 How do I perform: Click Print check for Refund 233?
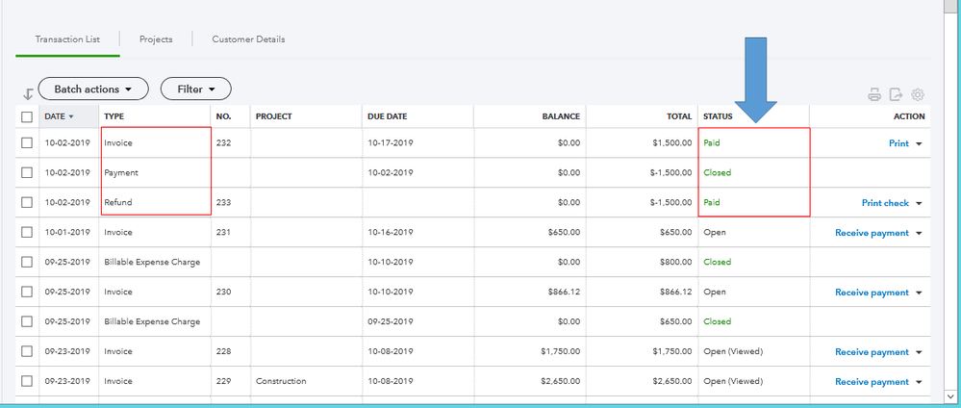(x=885, y=203)
